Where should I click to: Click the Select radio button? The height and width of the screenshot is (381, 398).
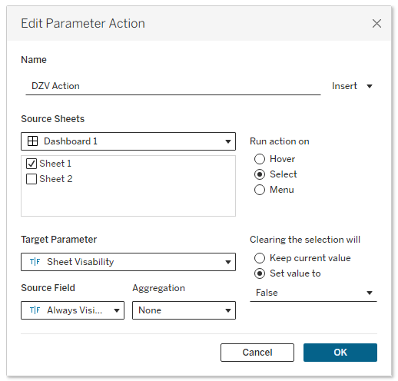pyautogui.click(x=260, y=174)
